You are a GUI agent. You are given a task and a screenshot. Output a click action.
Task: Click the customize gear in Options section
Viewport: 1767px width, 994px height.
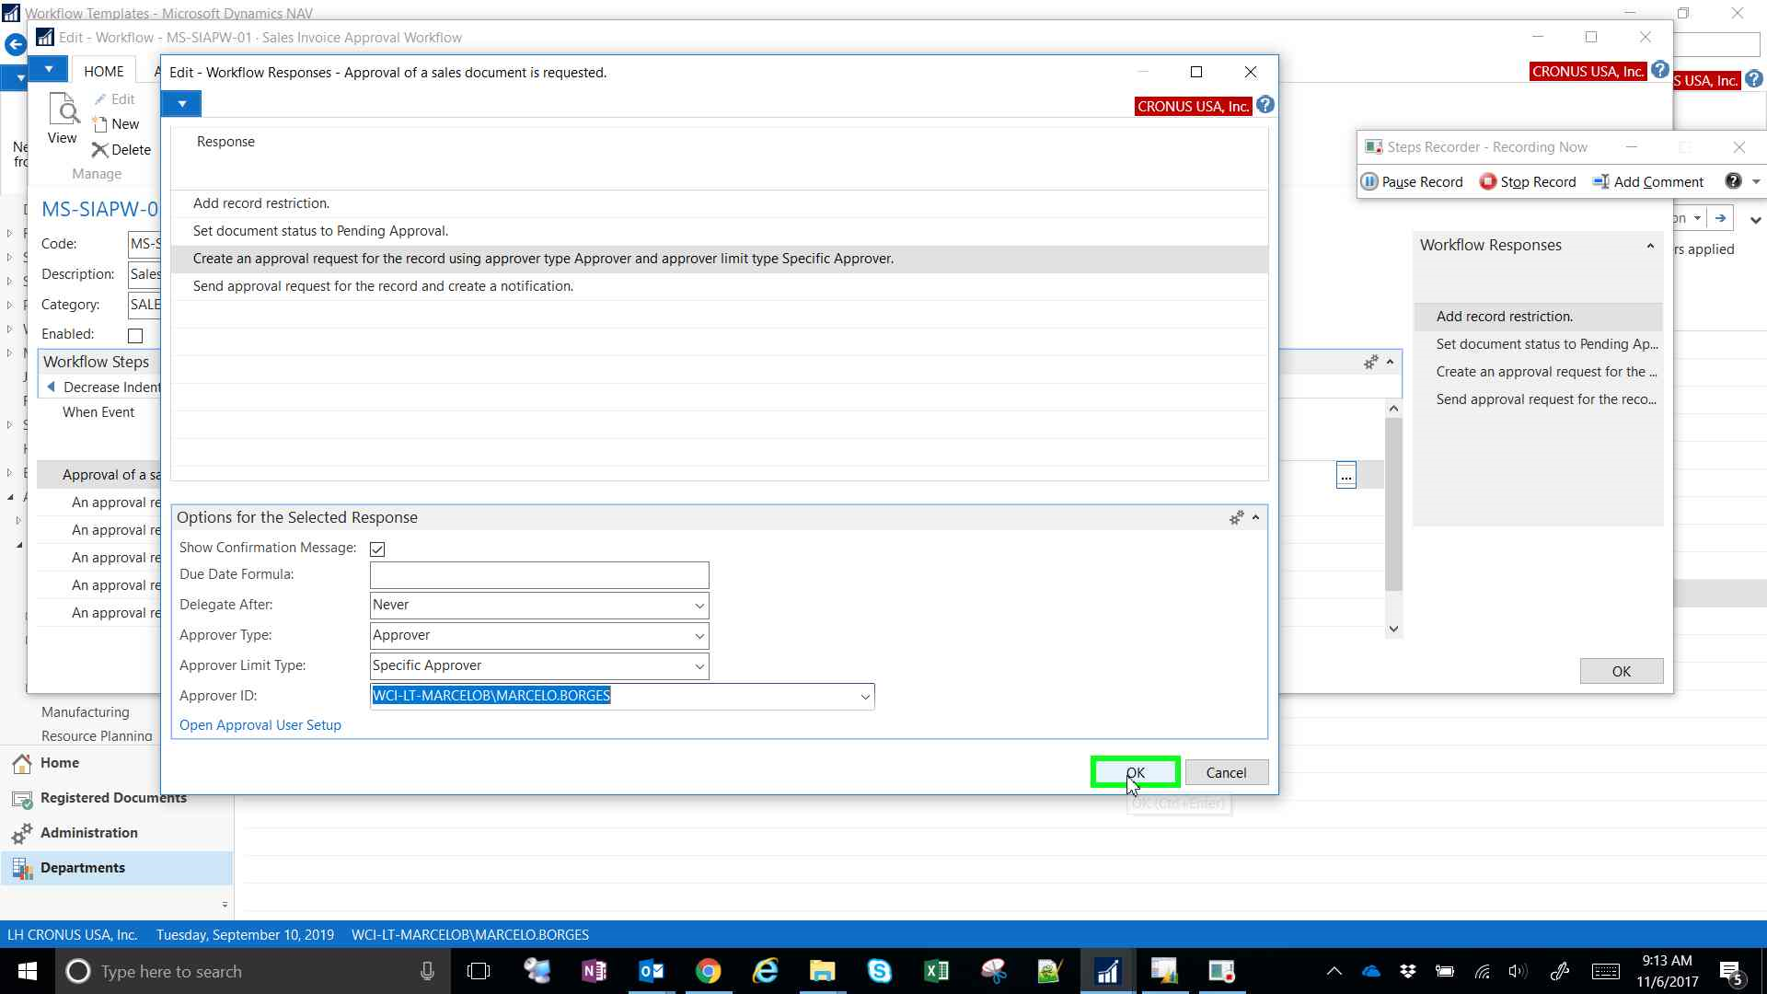[x=1236, y=517]
